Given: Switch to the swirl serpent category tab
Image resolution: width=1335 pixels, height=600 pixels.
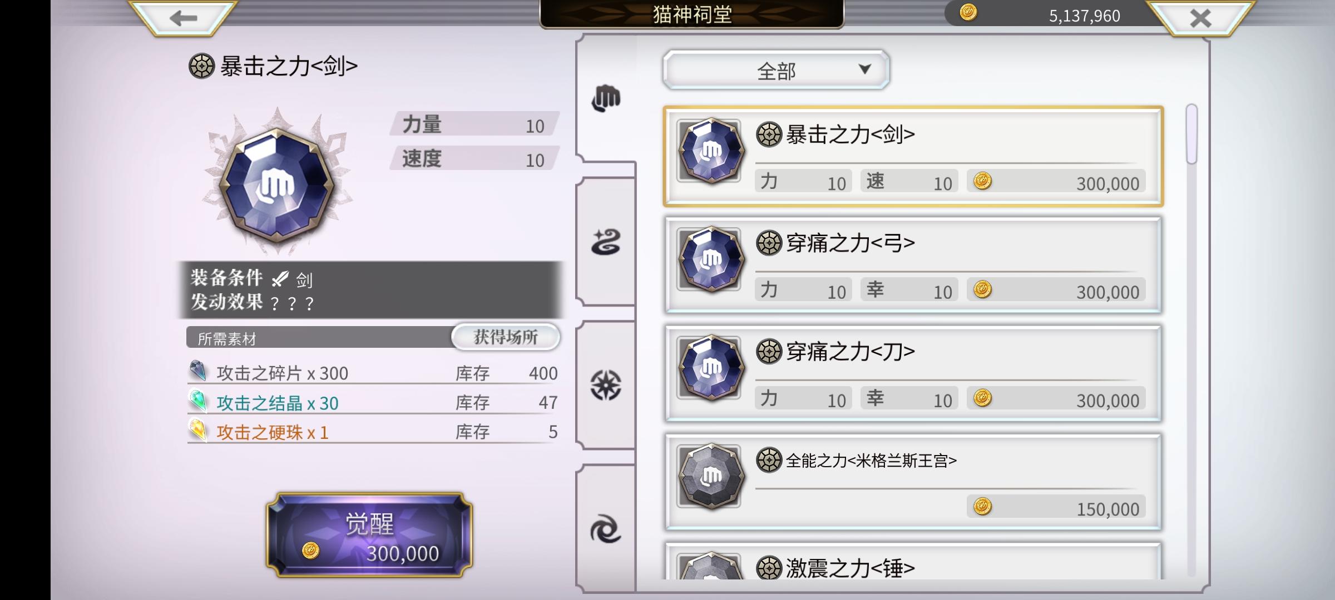Looking at the screenshot, I should 606,242.
